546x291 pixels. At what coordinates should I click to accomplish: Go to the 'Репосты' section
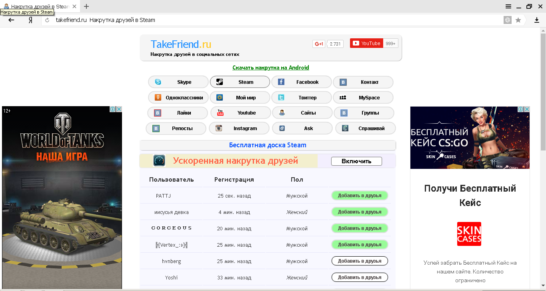(x=176, y=128)
